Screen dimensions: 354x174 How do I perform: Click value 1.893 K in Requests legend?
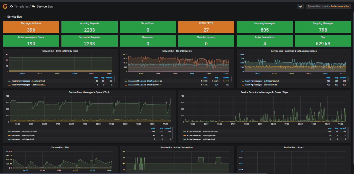[x=204, y=81]
